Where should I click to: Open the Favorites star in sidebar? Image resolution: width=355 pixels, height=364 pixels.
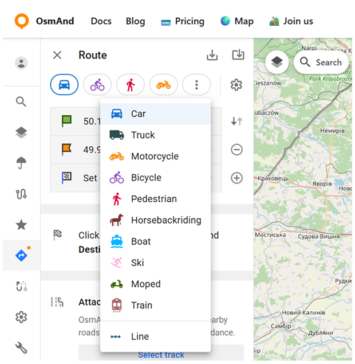21,225
